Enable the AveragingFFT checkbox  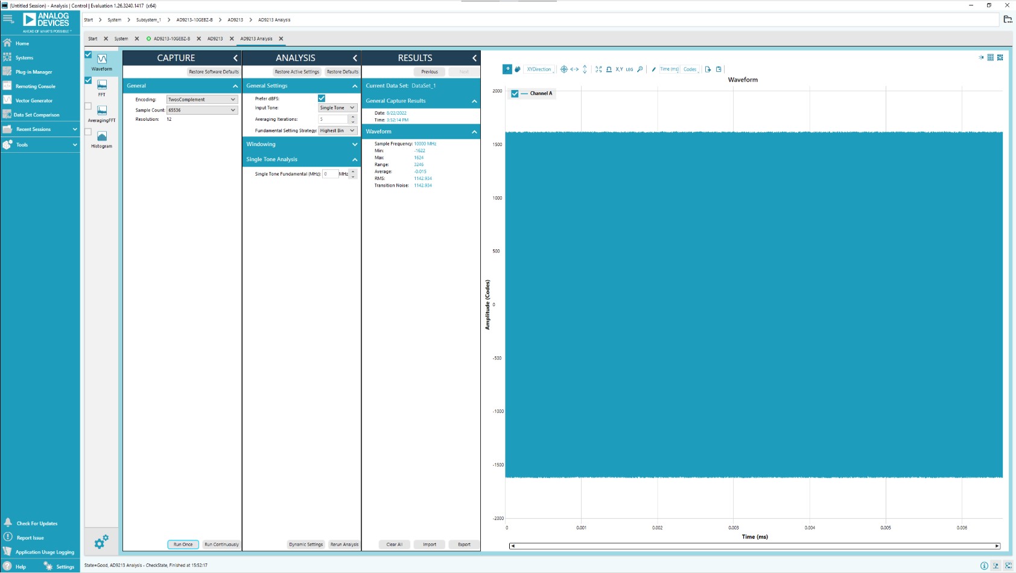click(88, 106)
